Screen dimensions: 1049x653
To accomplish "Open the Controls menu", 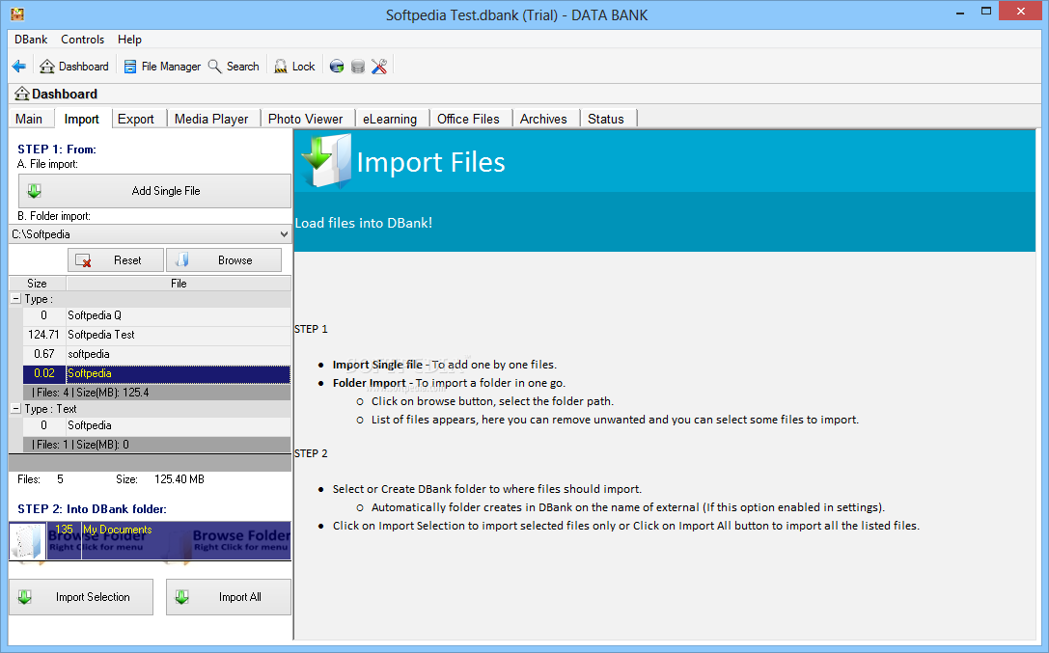I will point(82,40).
